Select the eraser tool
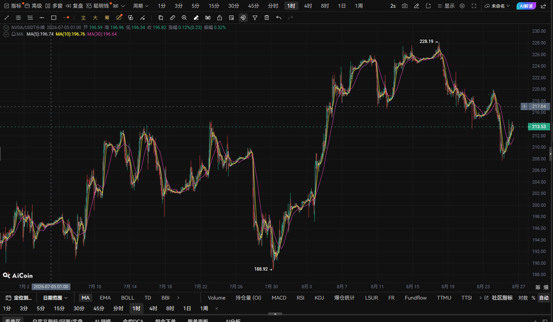Image resolution: width=553 pixels, height=322 pixels. click(x=196, y=18)
